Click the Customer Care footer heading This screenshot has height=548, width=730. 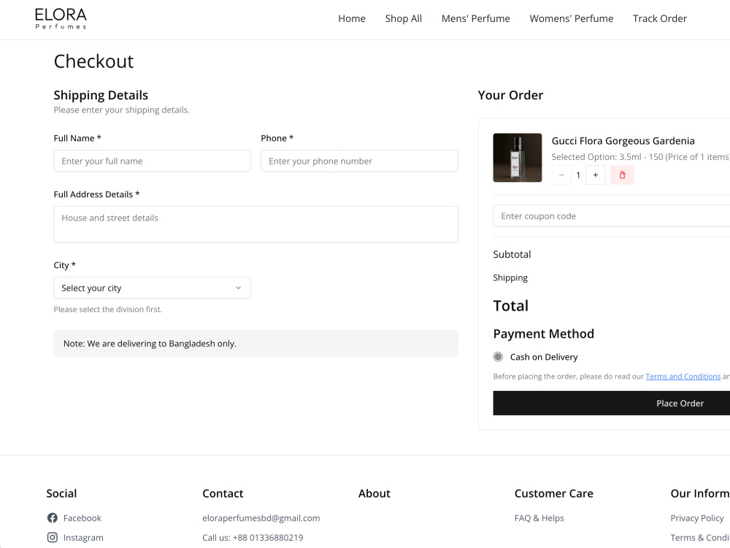click(x=554, y=493)
